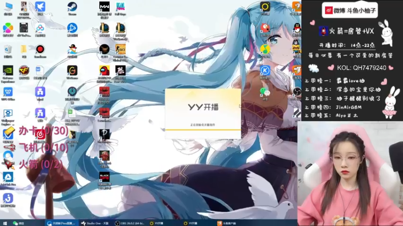Open the yellow folder on desktop

pos(24,49)
